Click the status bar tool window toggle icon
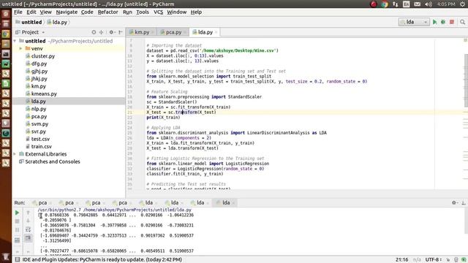 click(18, 259)
